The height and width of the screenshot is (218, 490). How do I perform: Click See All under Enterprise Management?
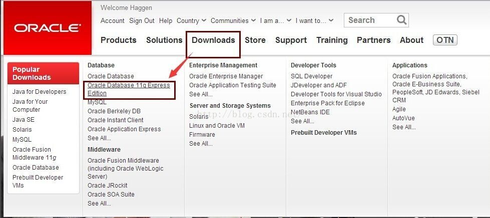pyautogui.click(x=201, y=94)
